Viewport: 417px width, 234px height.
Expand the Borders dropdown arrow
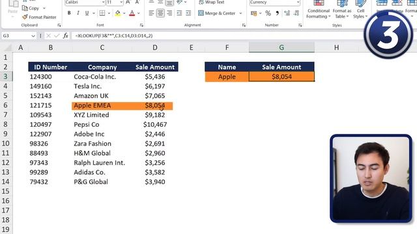point(109,13)
